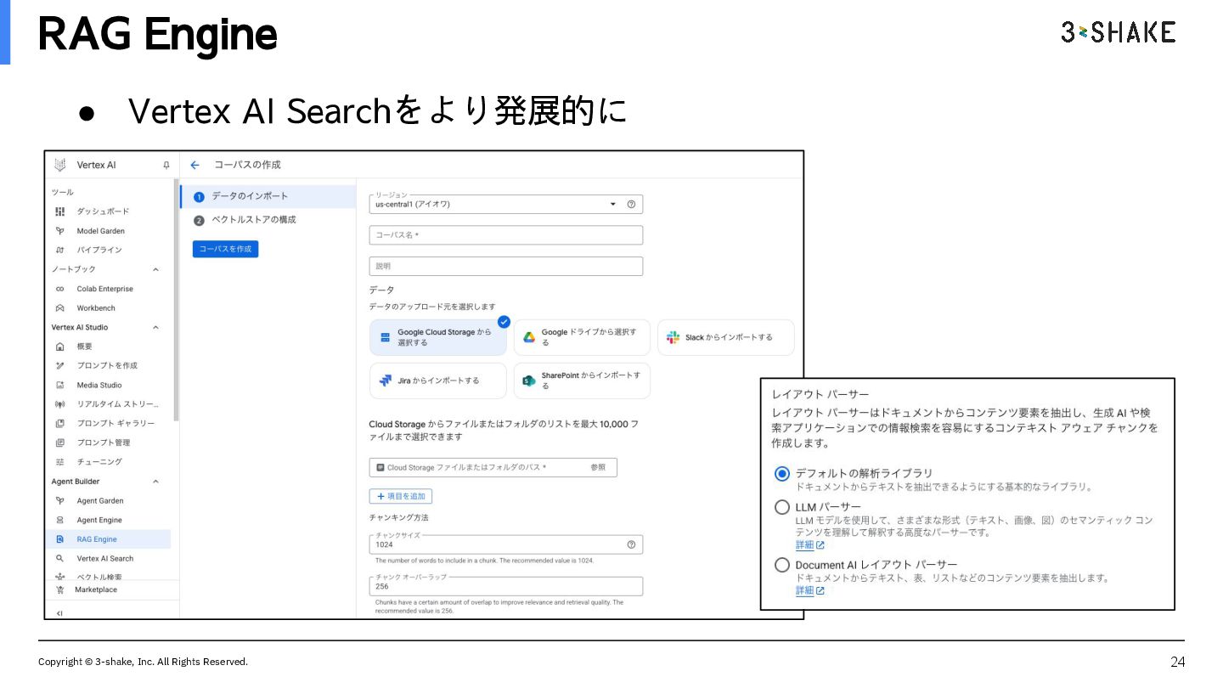Open 詳細 link under LLM パーサー

tap(810, 545)
